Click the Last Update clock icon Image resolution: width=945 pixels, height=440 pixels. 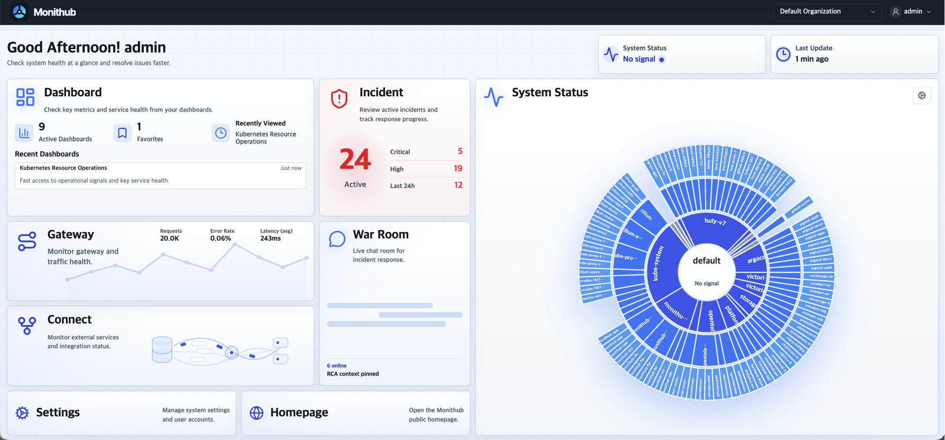[783, 54]
